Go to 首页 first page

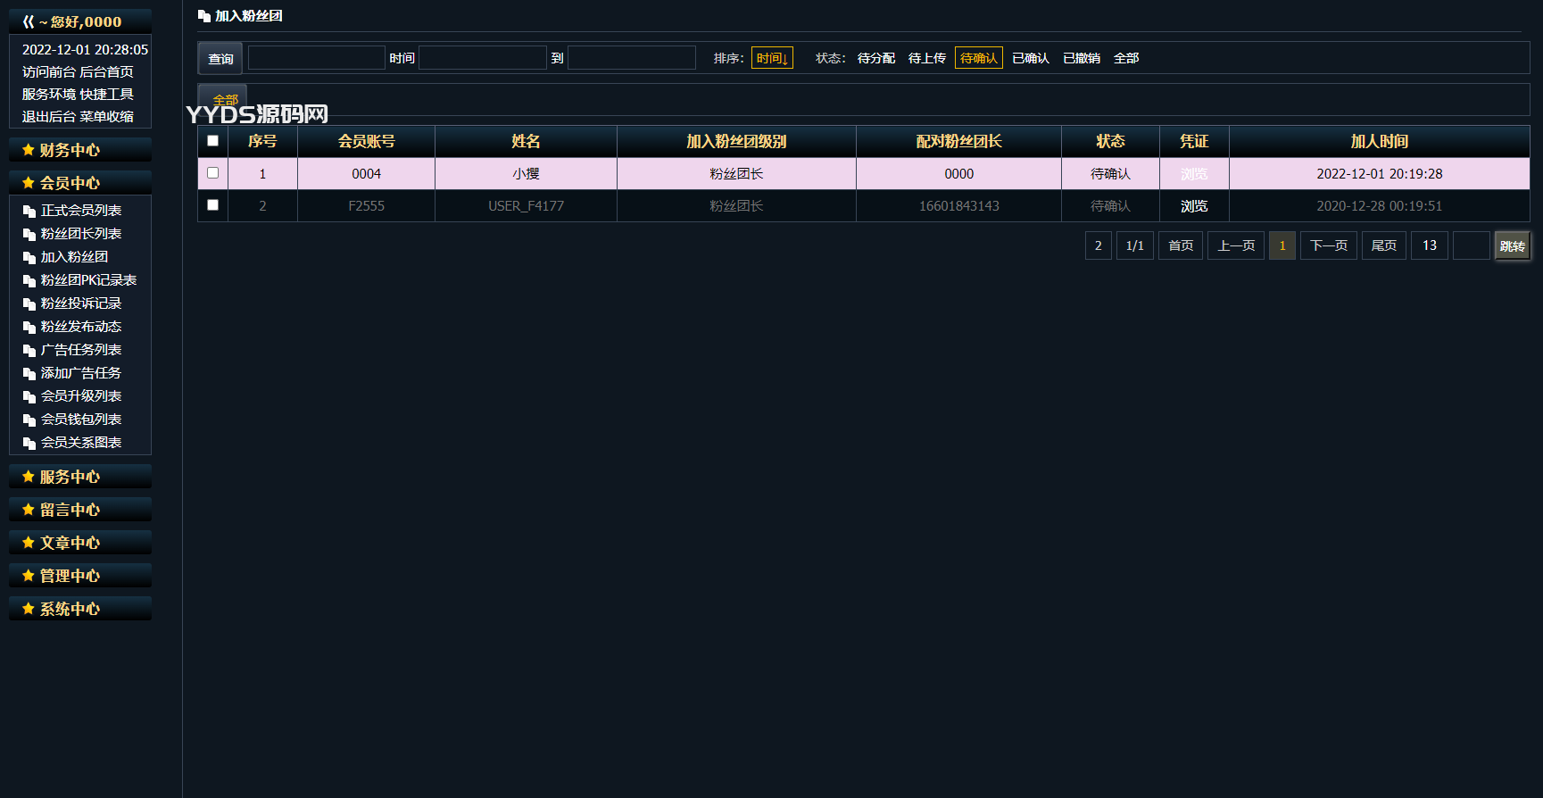[1181, 245]
